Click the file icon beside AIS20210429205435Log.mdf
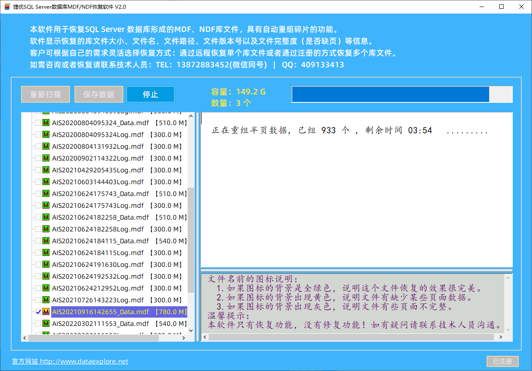The width and height of the screenshot is (532, 371). tap(46, 170)
